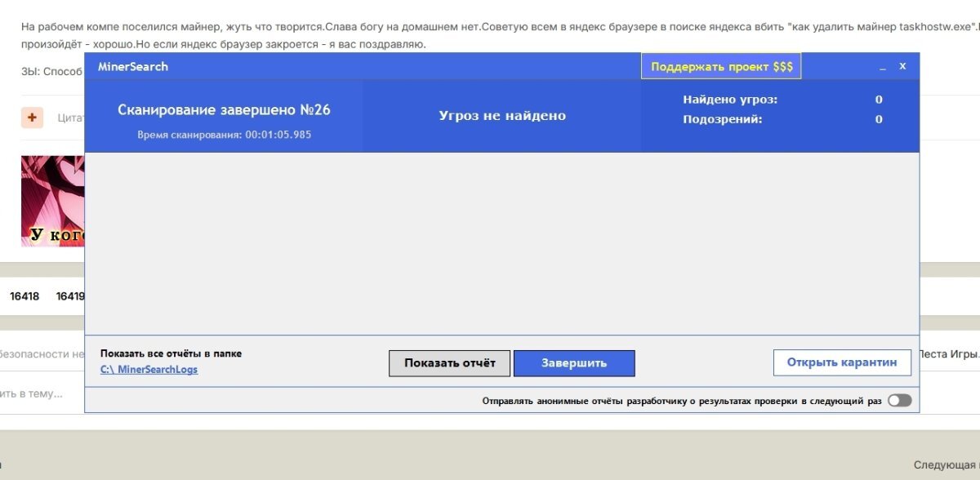Minimize the MinerSearch window

coord(883,67)
